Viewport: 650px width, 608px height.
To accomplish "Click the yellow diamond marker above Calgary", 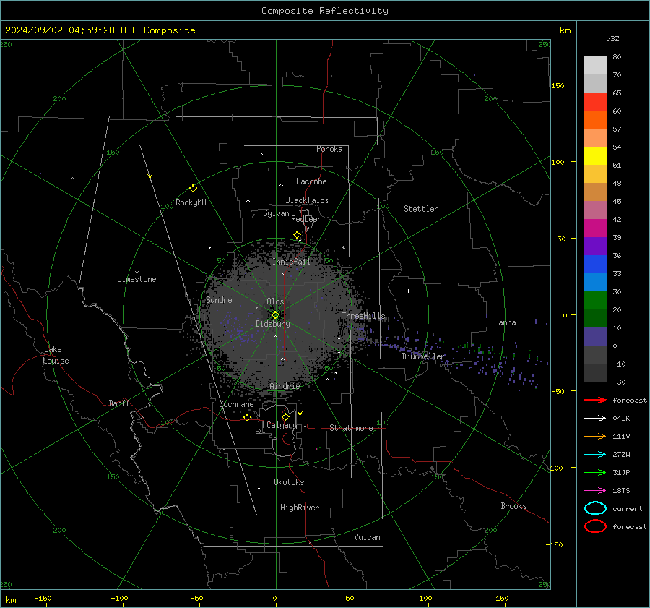I will click(285, 416).
